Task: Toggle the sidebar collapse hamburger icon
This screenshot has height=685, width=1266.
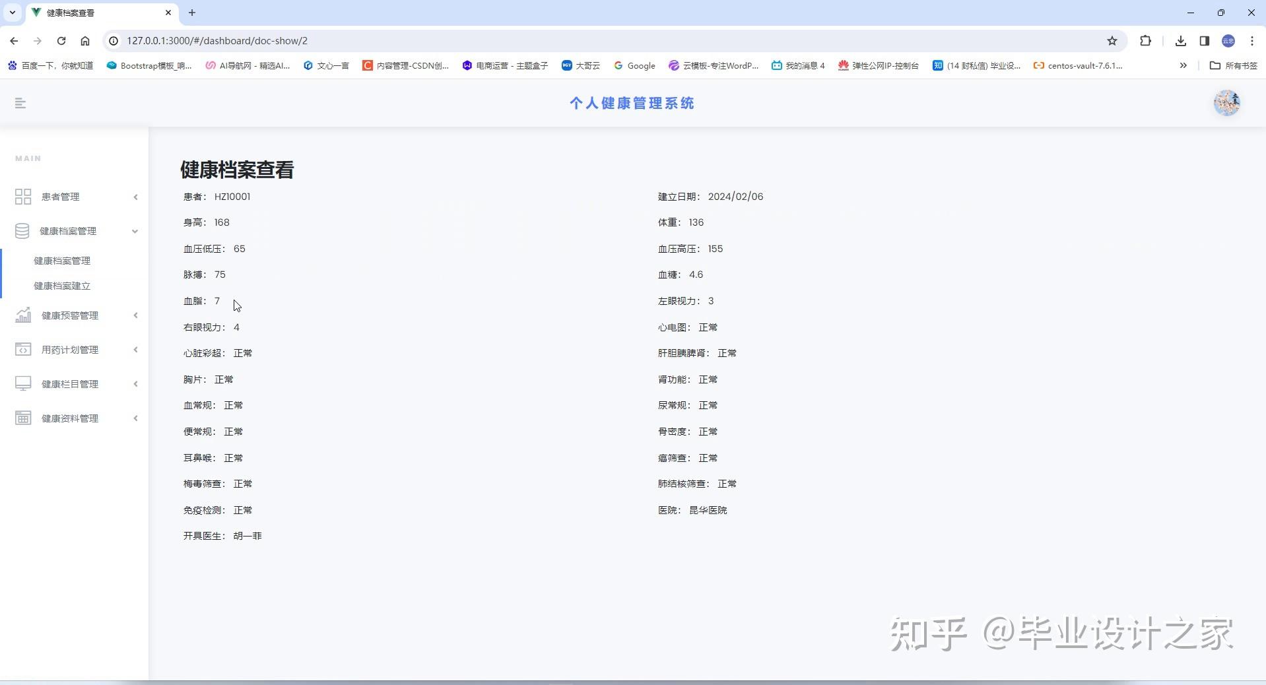Action: click(x=20, y=103)
